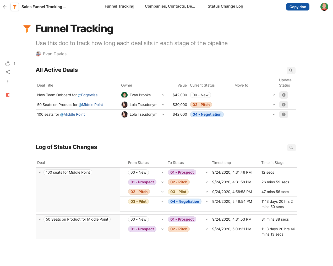The height and width of the screenshot is (266, 333).
Task: Click the red Coda icon in sidebar
Action: [8, 95]
